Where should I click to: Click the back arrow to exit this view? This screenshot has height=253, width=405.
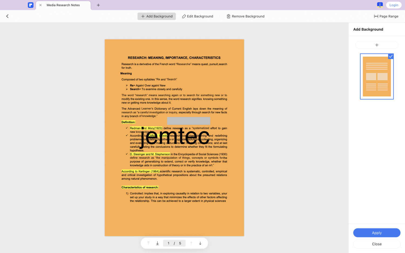7,16
